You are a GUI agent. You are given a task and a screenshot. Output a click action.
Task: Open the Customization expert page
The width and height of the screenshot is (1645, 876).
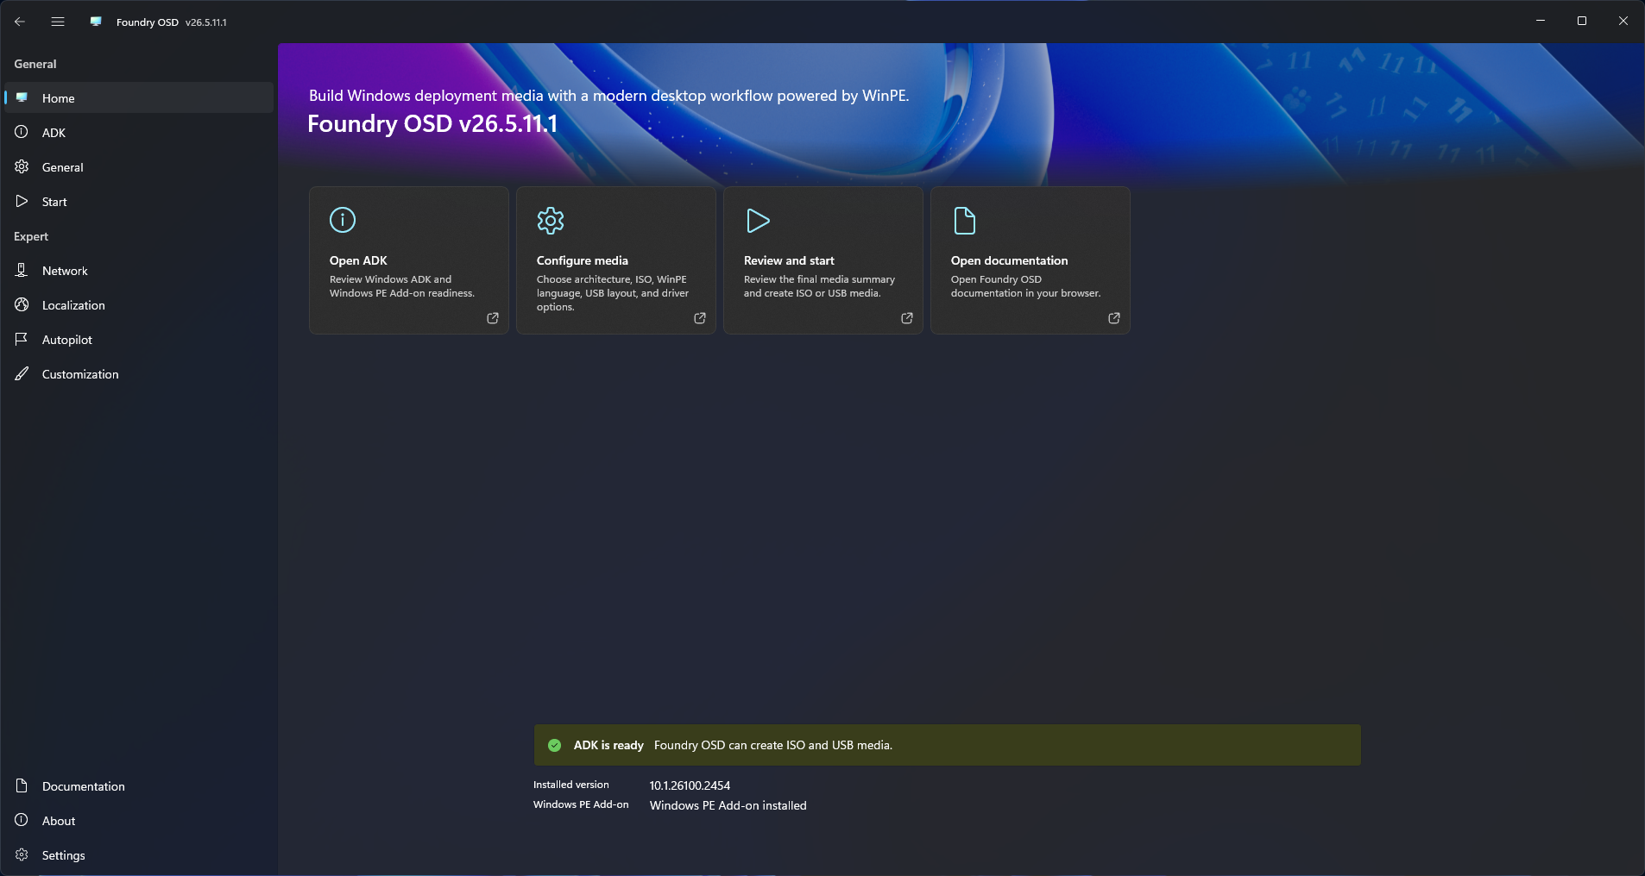tap(139, 373)
